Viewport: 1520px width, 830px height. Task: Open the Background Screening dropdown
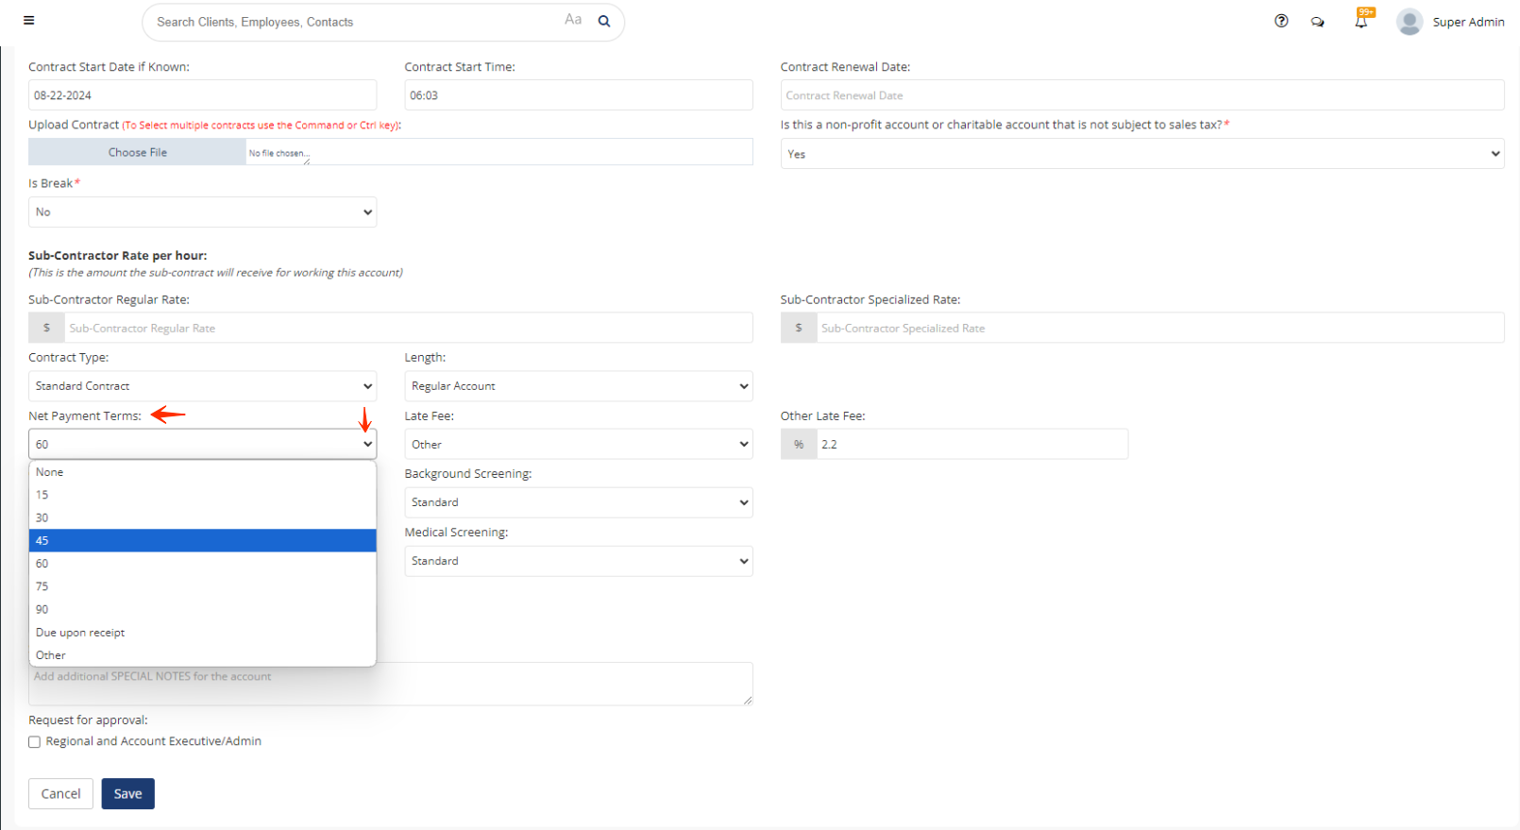[578, 503]
